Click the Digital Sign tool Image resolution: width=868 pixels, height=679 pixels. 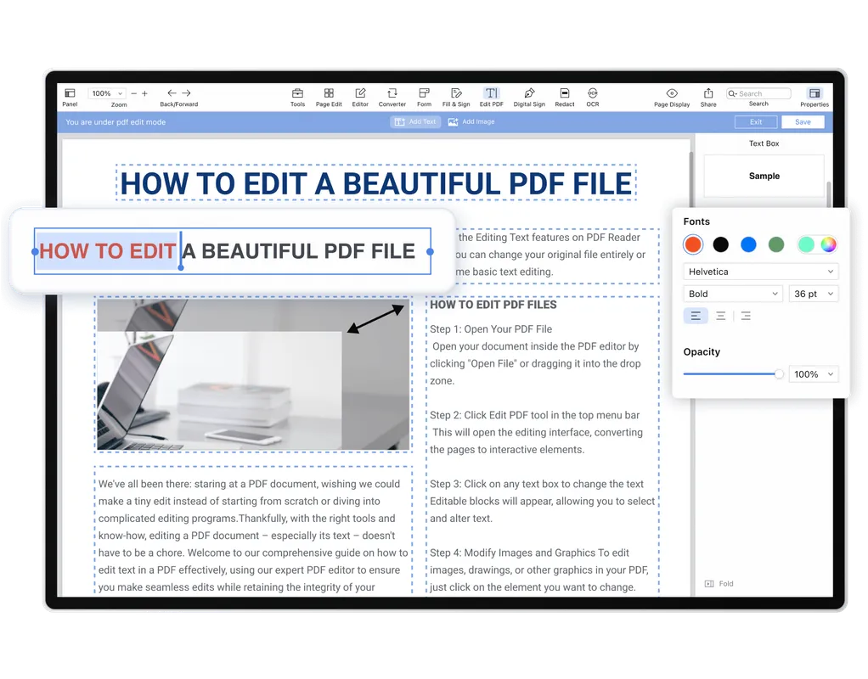(528, 96)
